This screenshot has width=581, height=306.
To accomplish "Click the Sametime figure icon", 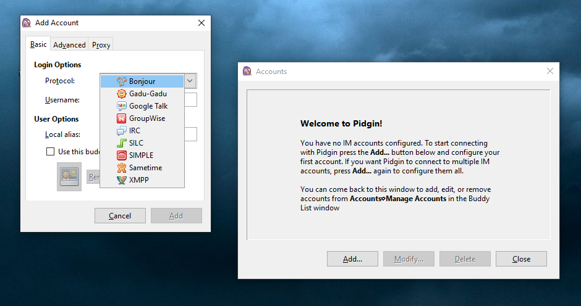I will click(x=122, y=168).
